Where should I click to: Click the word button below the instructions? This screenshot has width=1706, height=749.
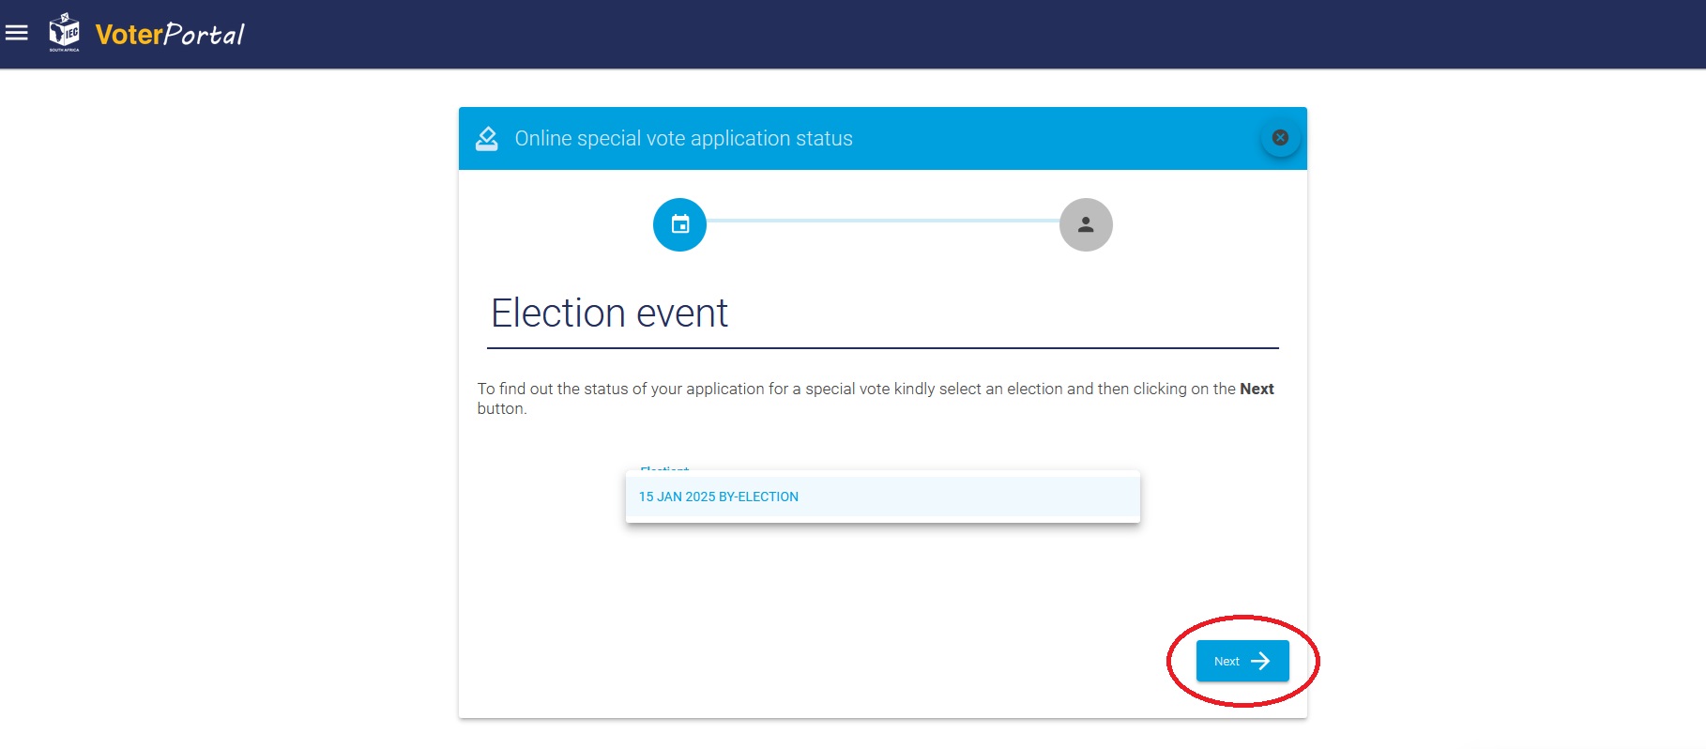tap(501, 409)
